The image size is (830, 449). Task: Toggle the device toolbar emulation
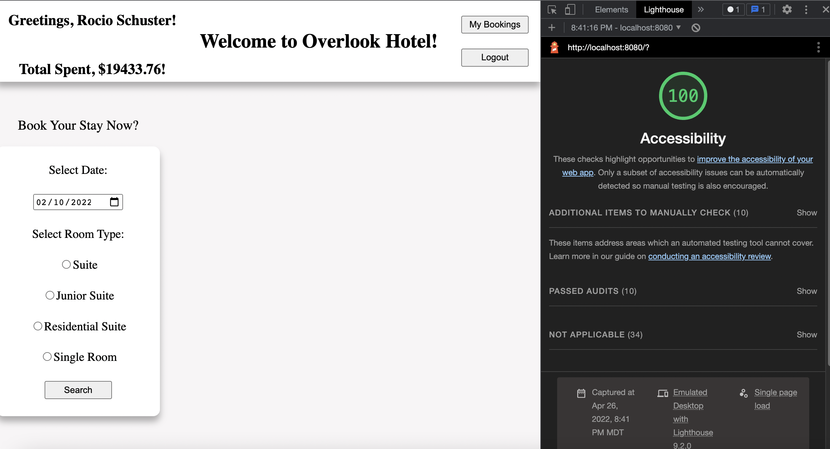(x=570, y=10)
